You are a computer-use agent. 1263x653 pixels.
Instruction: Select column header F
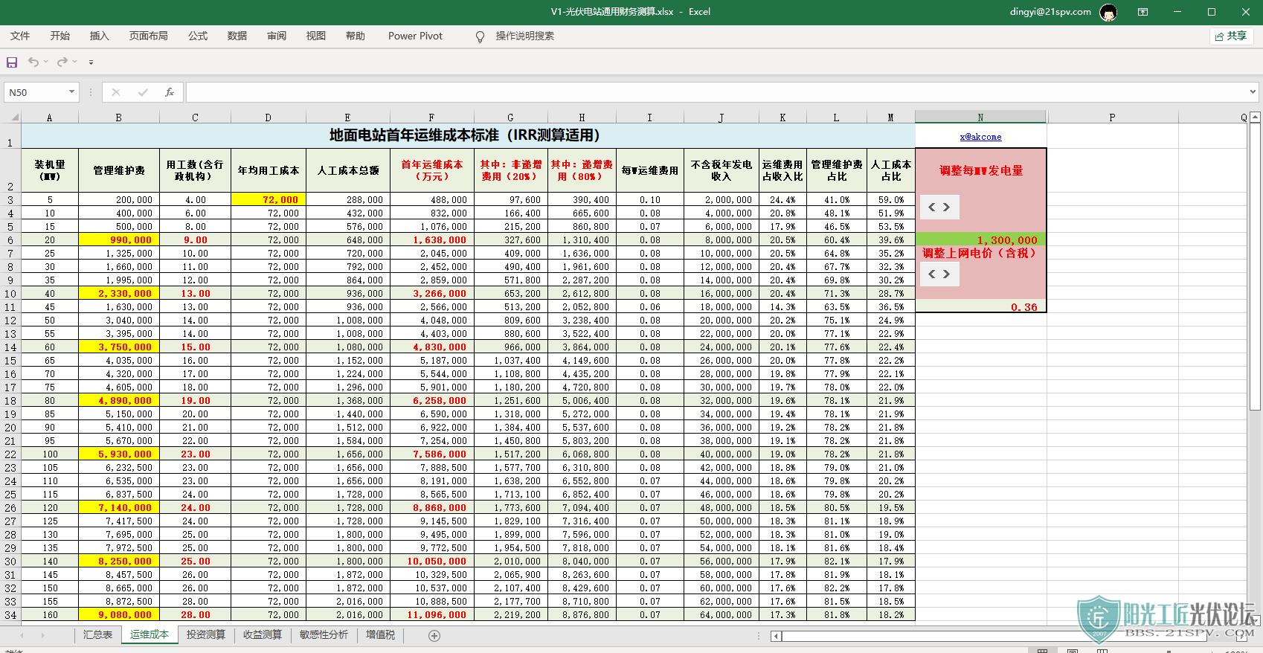click(x=431, y=118)
